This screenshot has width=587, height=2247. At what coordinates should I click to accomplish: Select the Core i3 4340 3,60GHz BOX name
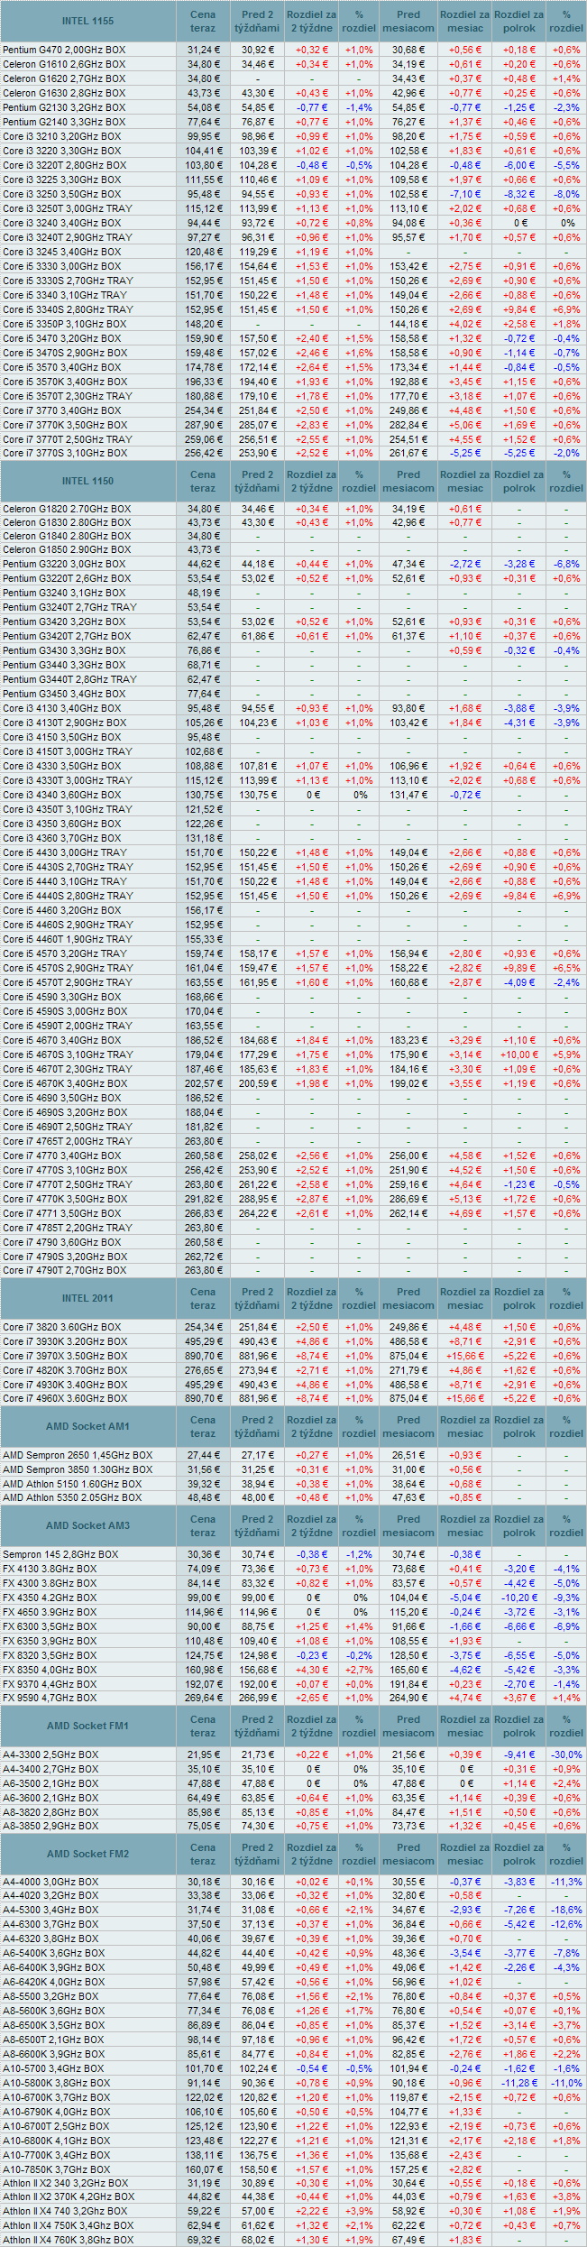coord(61,795)
